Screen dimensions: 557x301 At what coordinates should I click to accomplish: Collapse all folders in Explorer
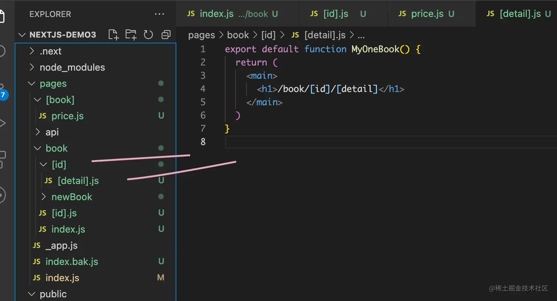coord(166,35)
